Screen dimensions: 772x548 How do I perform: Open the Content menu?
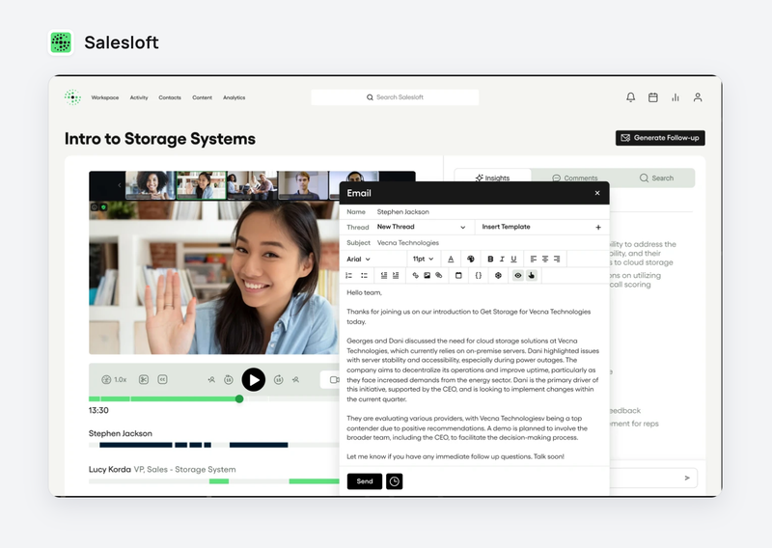pyautogui.click(x=202, y=97)
